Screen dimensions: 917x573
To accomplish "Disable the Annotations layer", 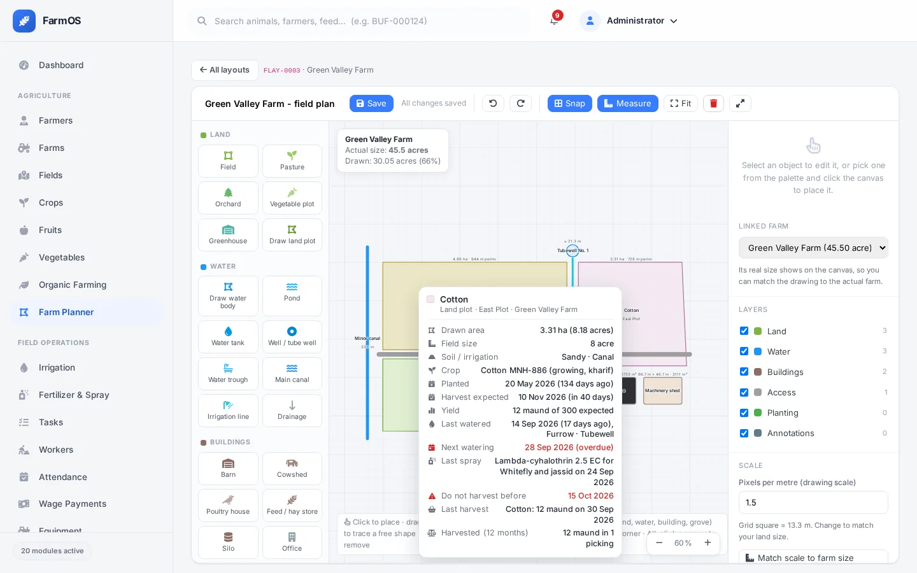I will pyautogui.click(x=744, y=433).
